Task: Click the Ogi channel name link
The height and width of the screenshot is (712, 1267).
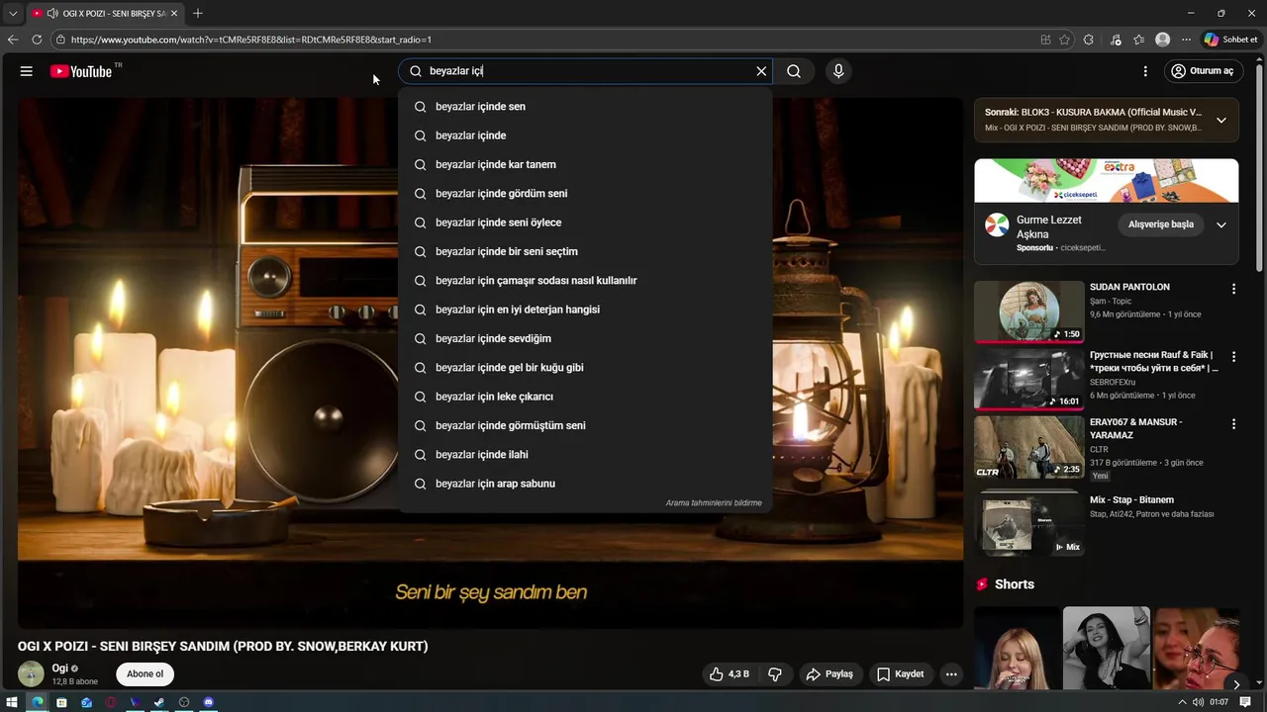Action: click(x=59, y=668)
